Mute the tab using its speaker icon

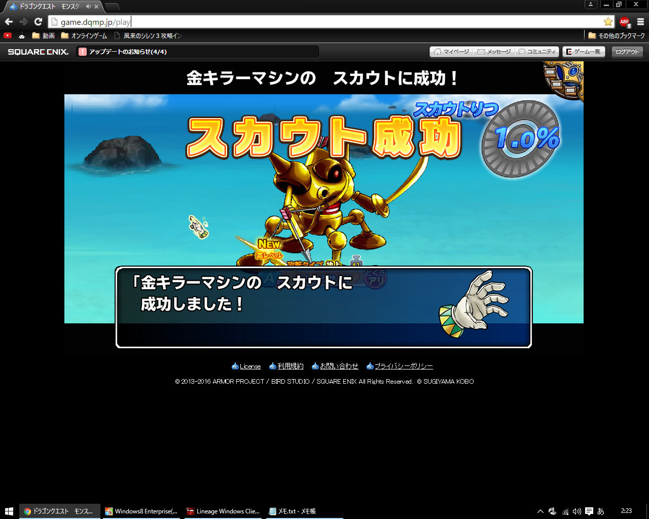(88, 7)
